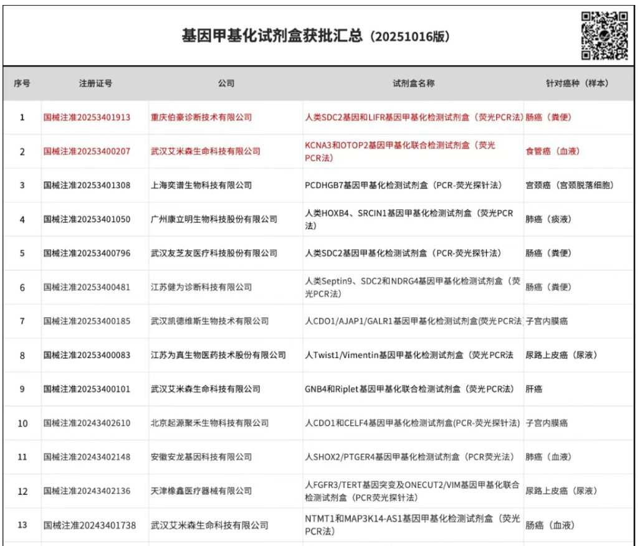Select company 江苏健为诊断科技有限公司
The width and height of the screenshot is (640, 546).
[201, 287]
